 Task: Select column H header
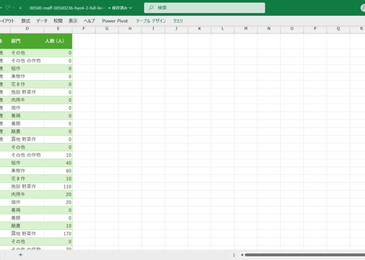coord(130,29)
